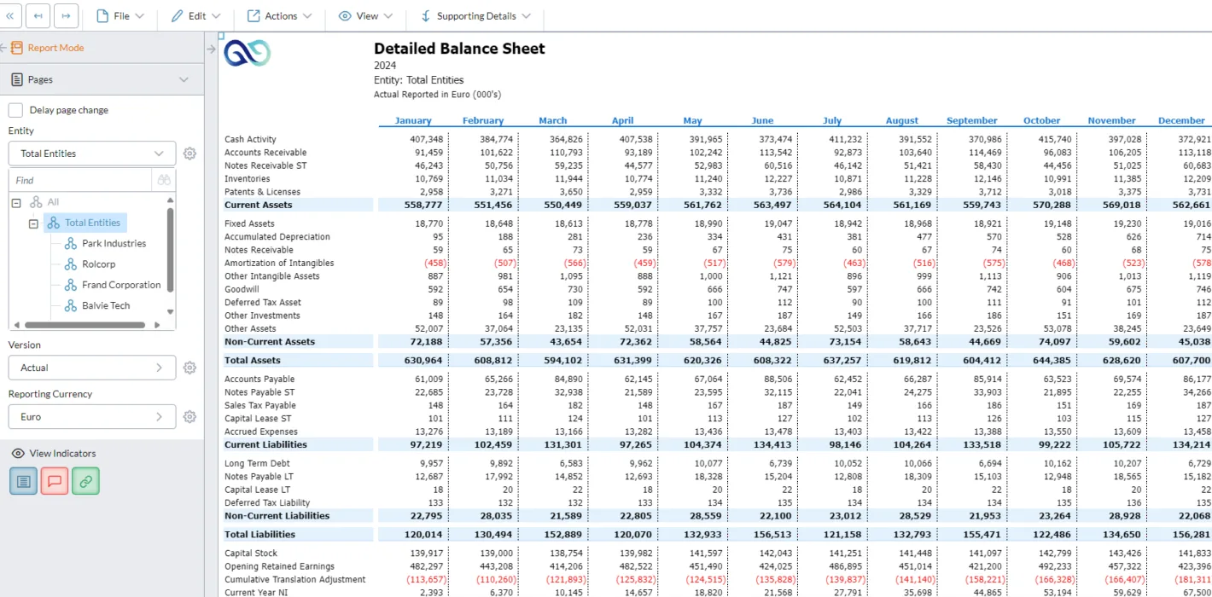Image resolution: width=1212 pixels, height=597 pixels.
Task: Click the January column header
Action: [x=413, y=120]
